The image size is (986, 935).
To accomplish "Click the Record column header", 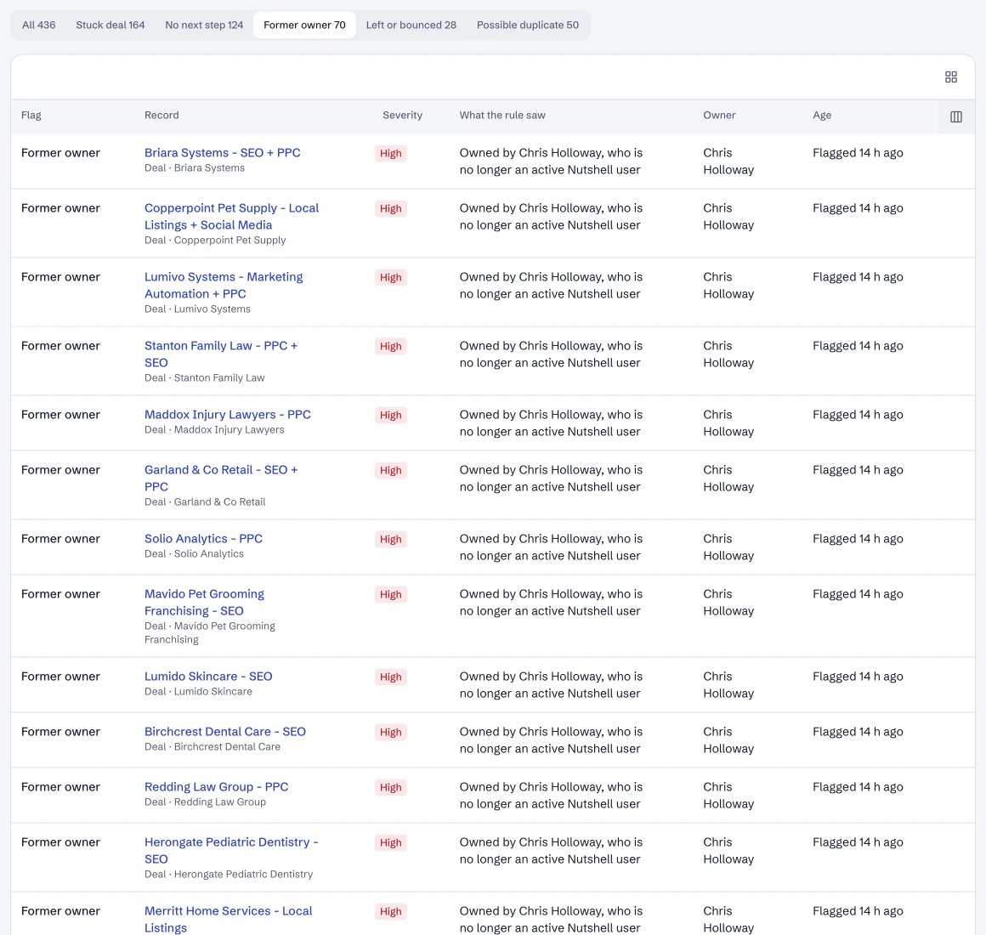I will (x=161, y=115).
